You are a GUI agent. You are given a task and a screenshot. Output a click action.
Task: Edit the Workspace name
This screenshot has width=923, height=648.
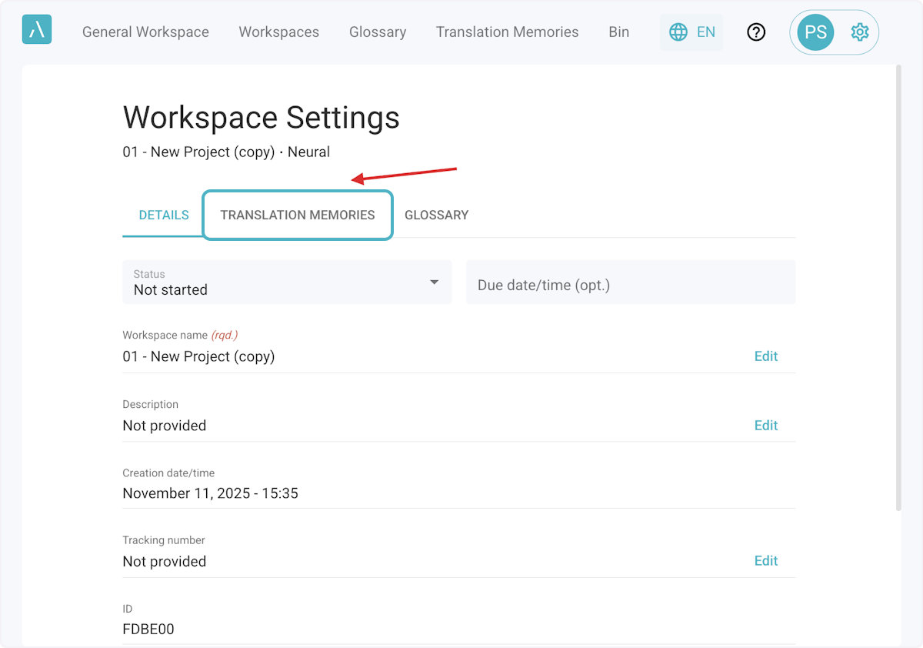pos(765,356)
